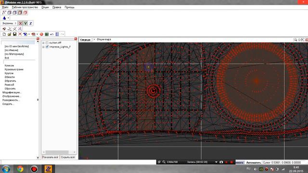Image resolution: width=308 pixels, height=173 pixels.
Task: Open Chrome from the taskbar
Action: point(20,169)
